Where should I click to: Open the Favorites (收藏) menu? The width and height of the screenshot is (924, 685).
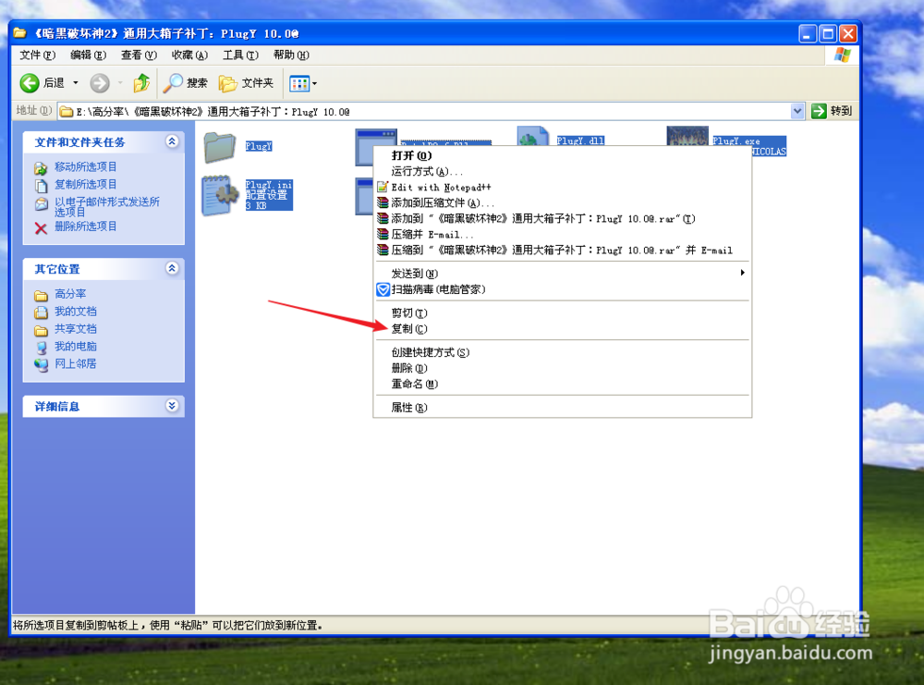(x=189, y=55)
